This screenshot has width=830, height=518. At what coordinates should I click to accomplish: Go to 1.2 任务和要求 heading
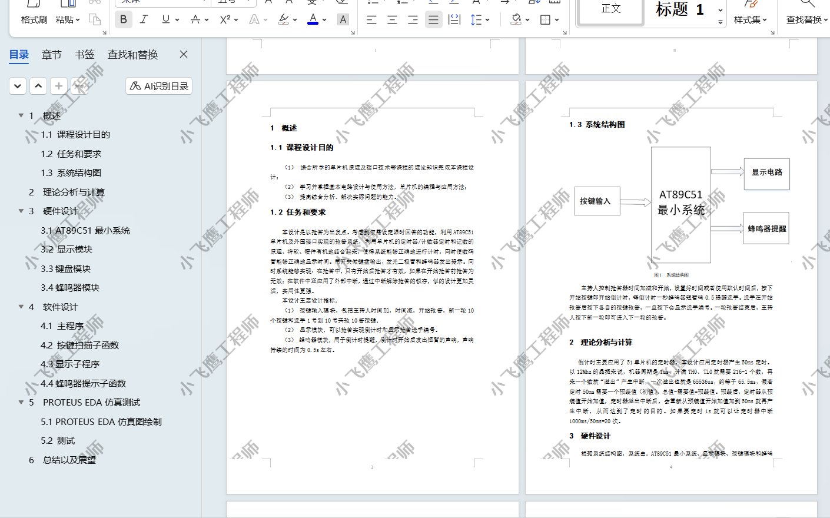point(71,154)
